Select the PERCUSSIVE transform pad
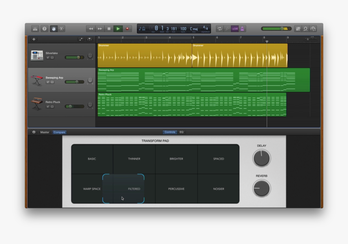Viewport: 348px width, 244px height. click(x=176, y=189)
